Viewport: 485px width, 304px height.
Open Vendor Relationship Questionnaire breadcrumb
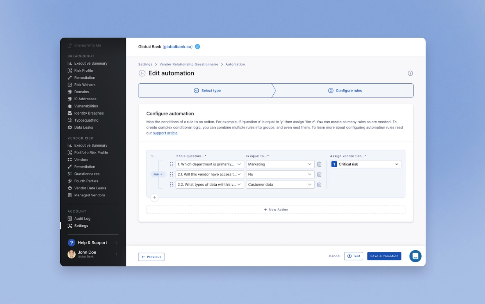[x=189, y=64]
